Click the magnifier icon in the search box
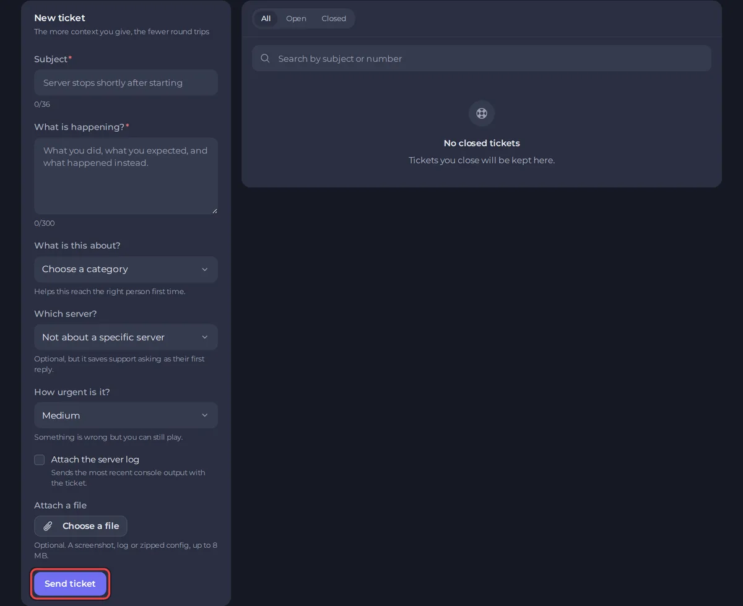 coord(265,58)
